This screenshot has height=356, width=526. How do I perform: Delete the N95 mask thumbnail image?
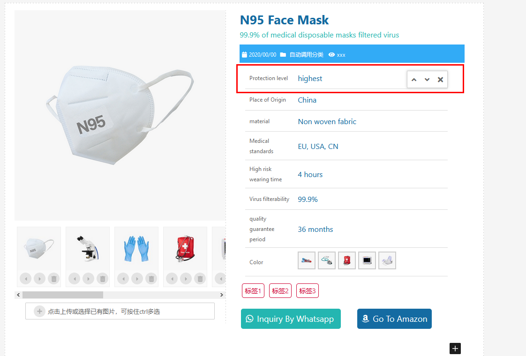(x=54, y=279)
